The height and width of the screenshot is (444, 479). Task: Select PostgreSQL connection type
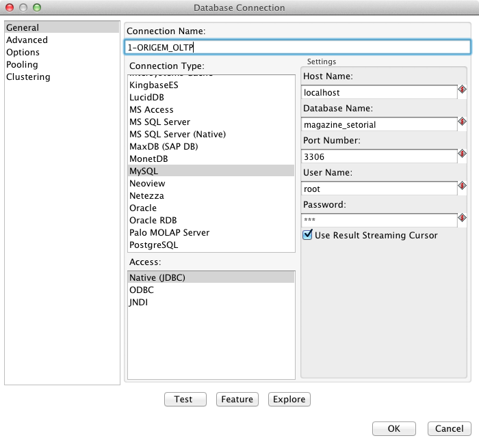211,245
